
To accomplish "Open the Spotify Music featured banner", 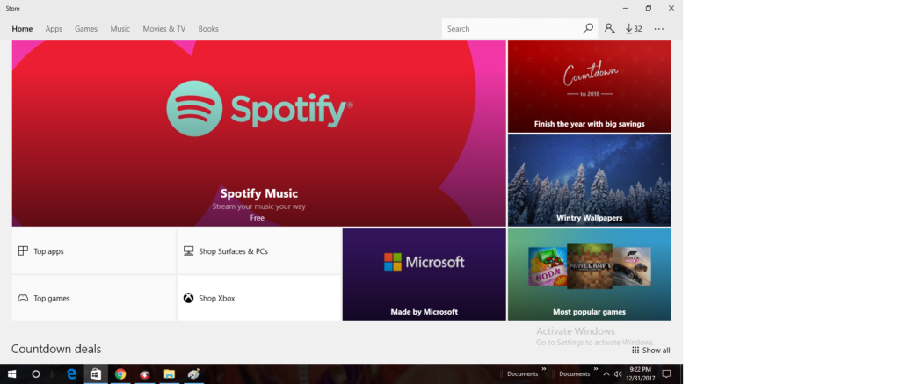I will click(x=259, y=134).
